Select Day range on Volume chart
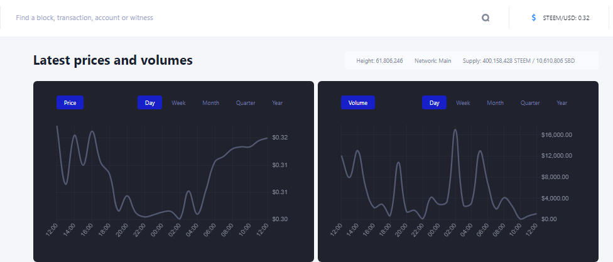Image resolution: width=613 pixels, height=262 pixels. (435, 103)
